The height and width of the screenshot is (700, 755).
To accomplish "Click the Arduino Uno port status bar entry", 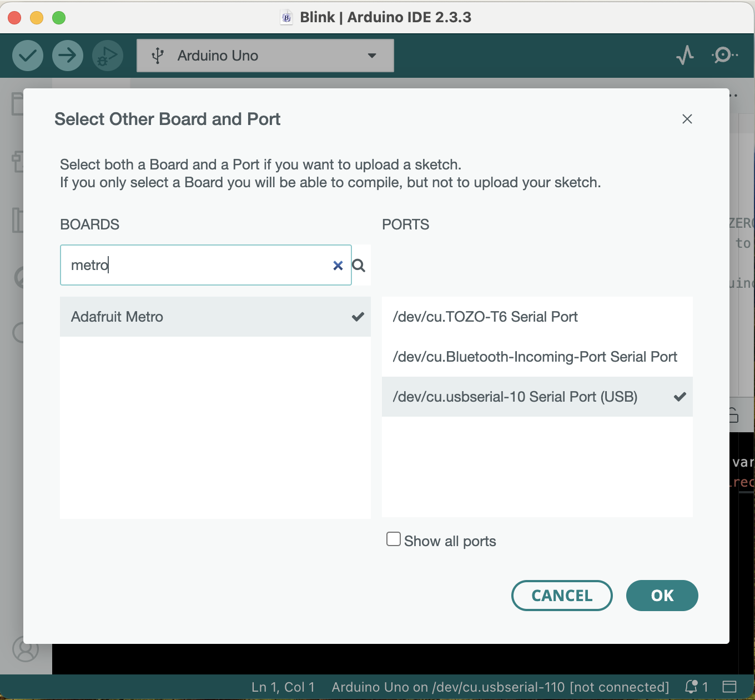I will click(501, 687).
